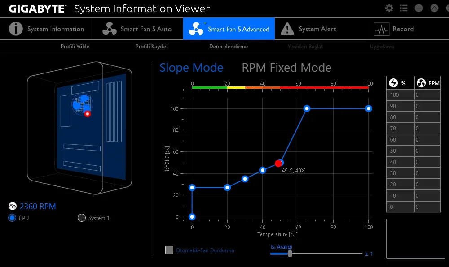Click Profili Kaydet button
Viewport: 449px width, 267px height.
tap(151, 47)
